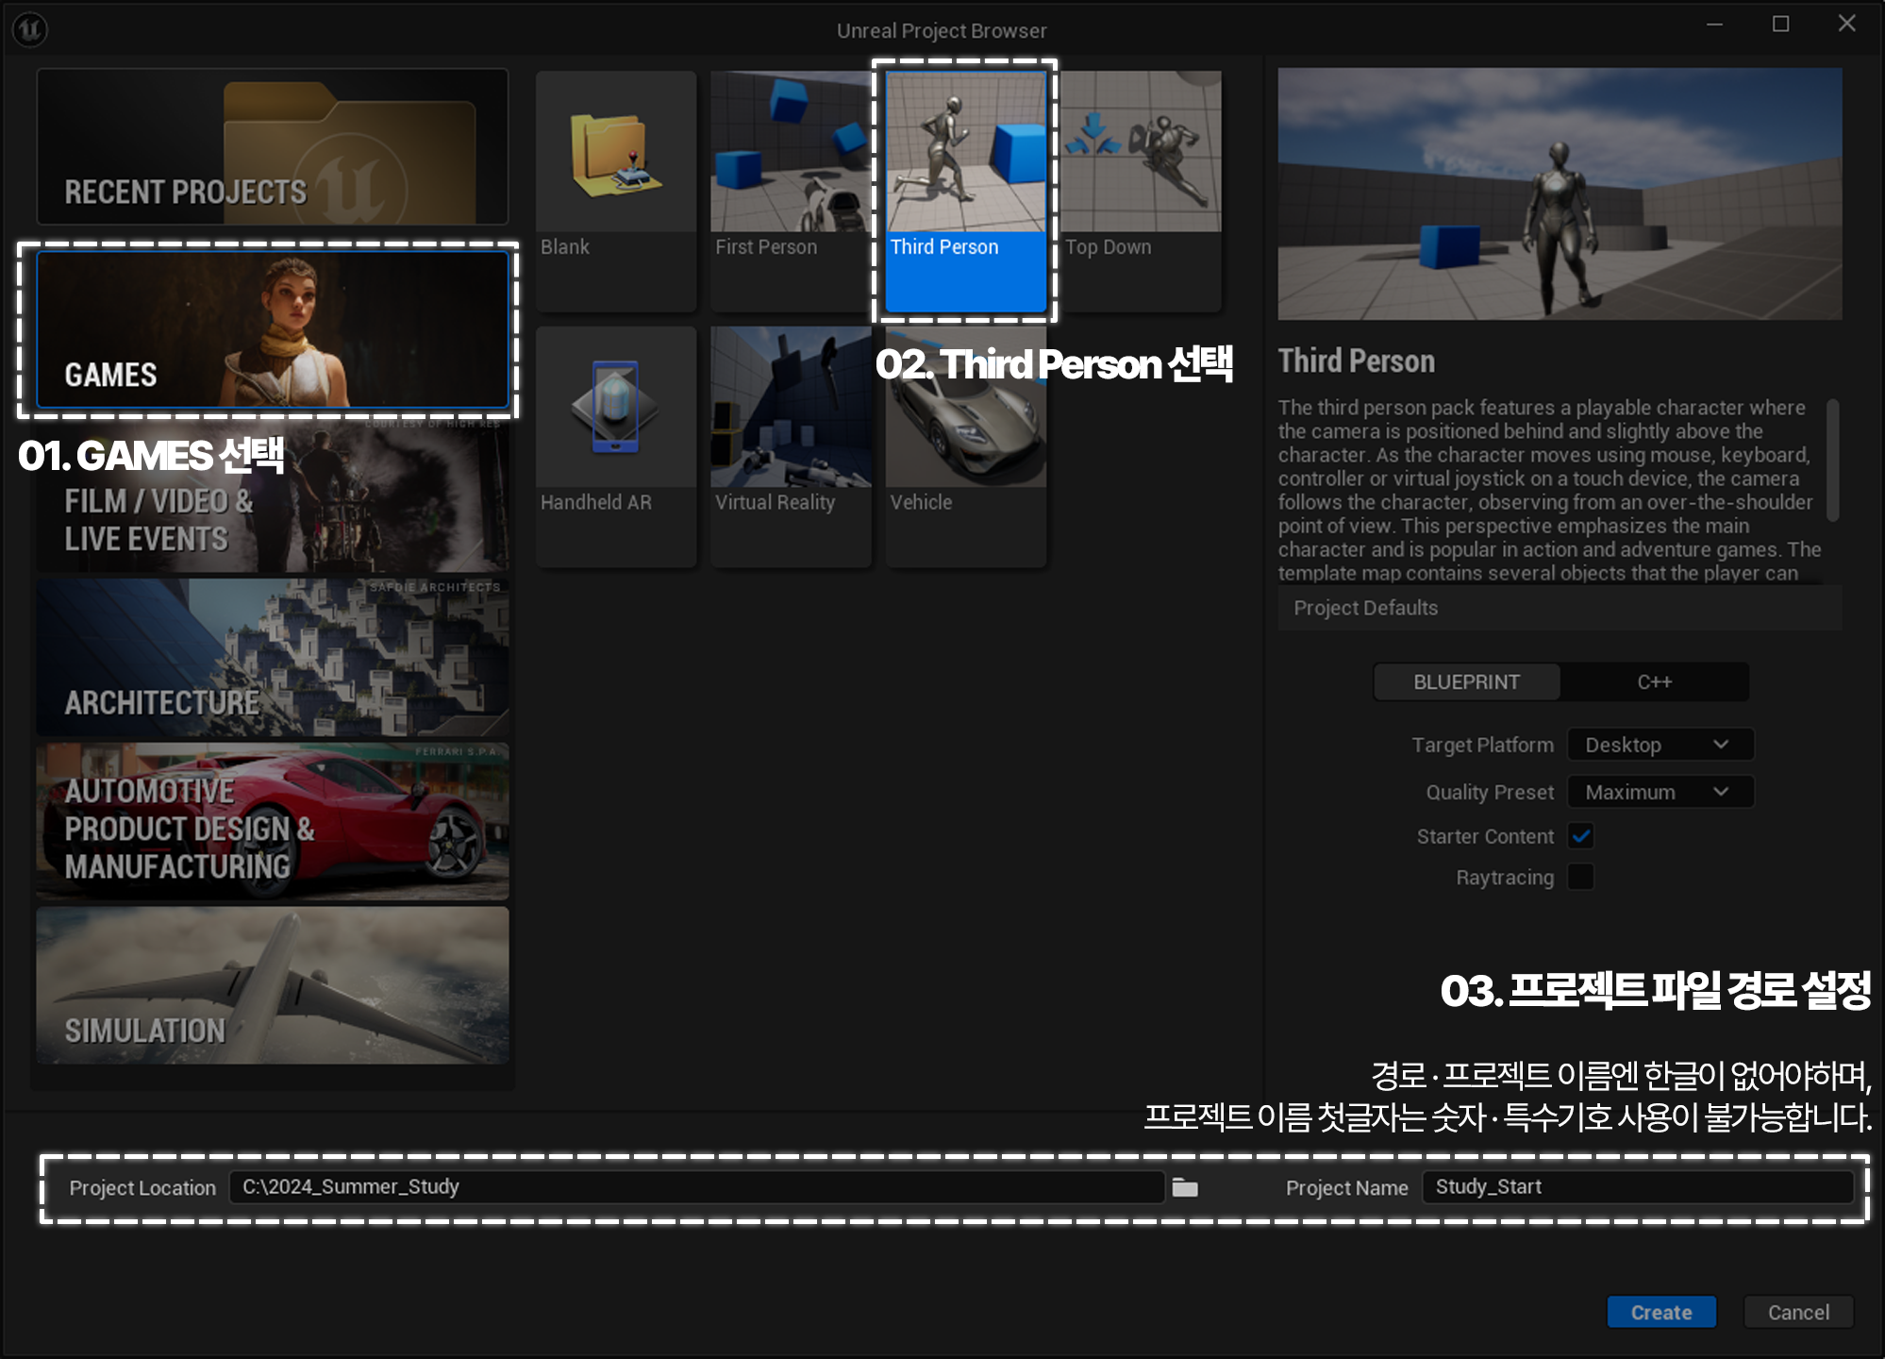Select the Blank template
The width and height of the screenshot is (1885, 1359).
(x=616, y=191)
